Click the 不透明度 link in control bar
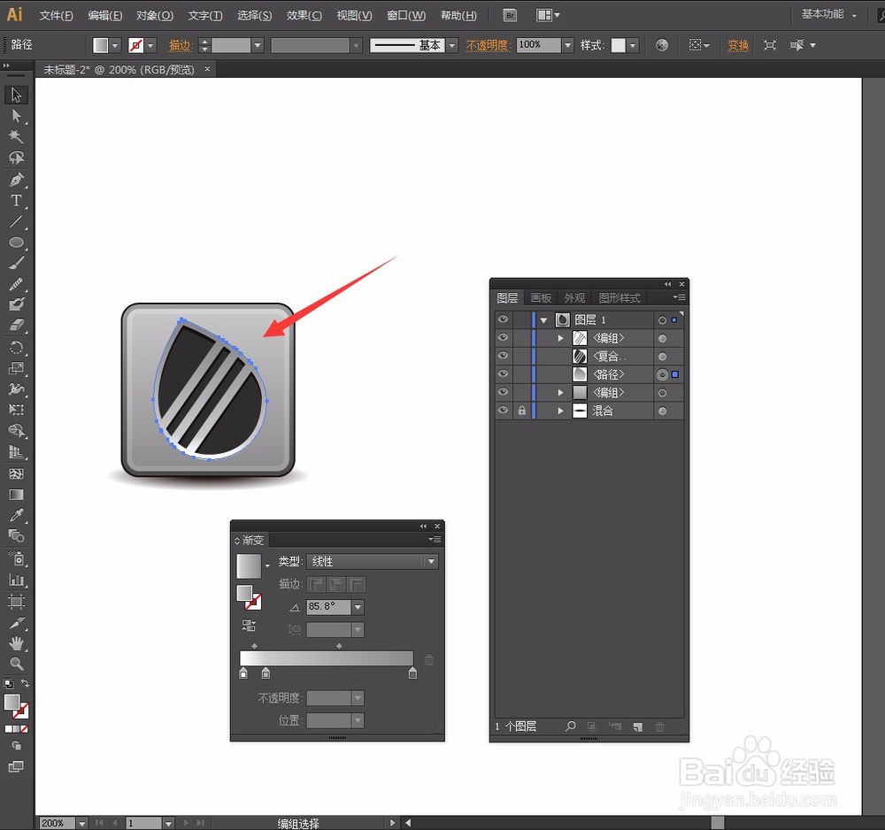Screen dimensions: 885x830 [x=488, y=45]
